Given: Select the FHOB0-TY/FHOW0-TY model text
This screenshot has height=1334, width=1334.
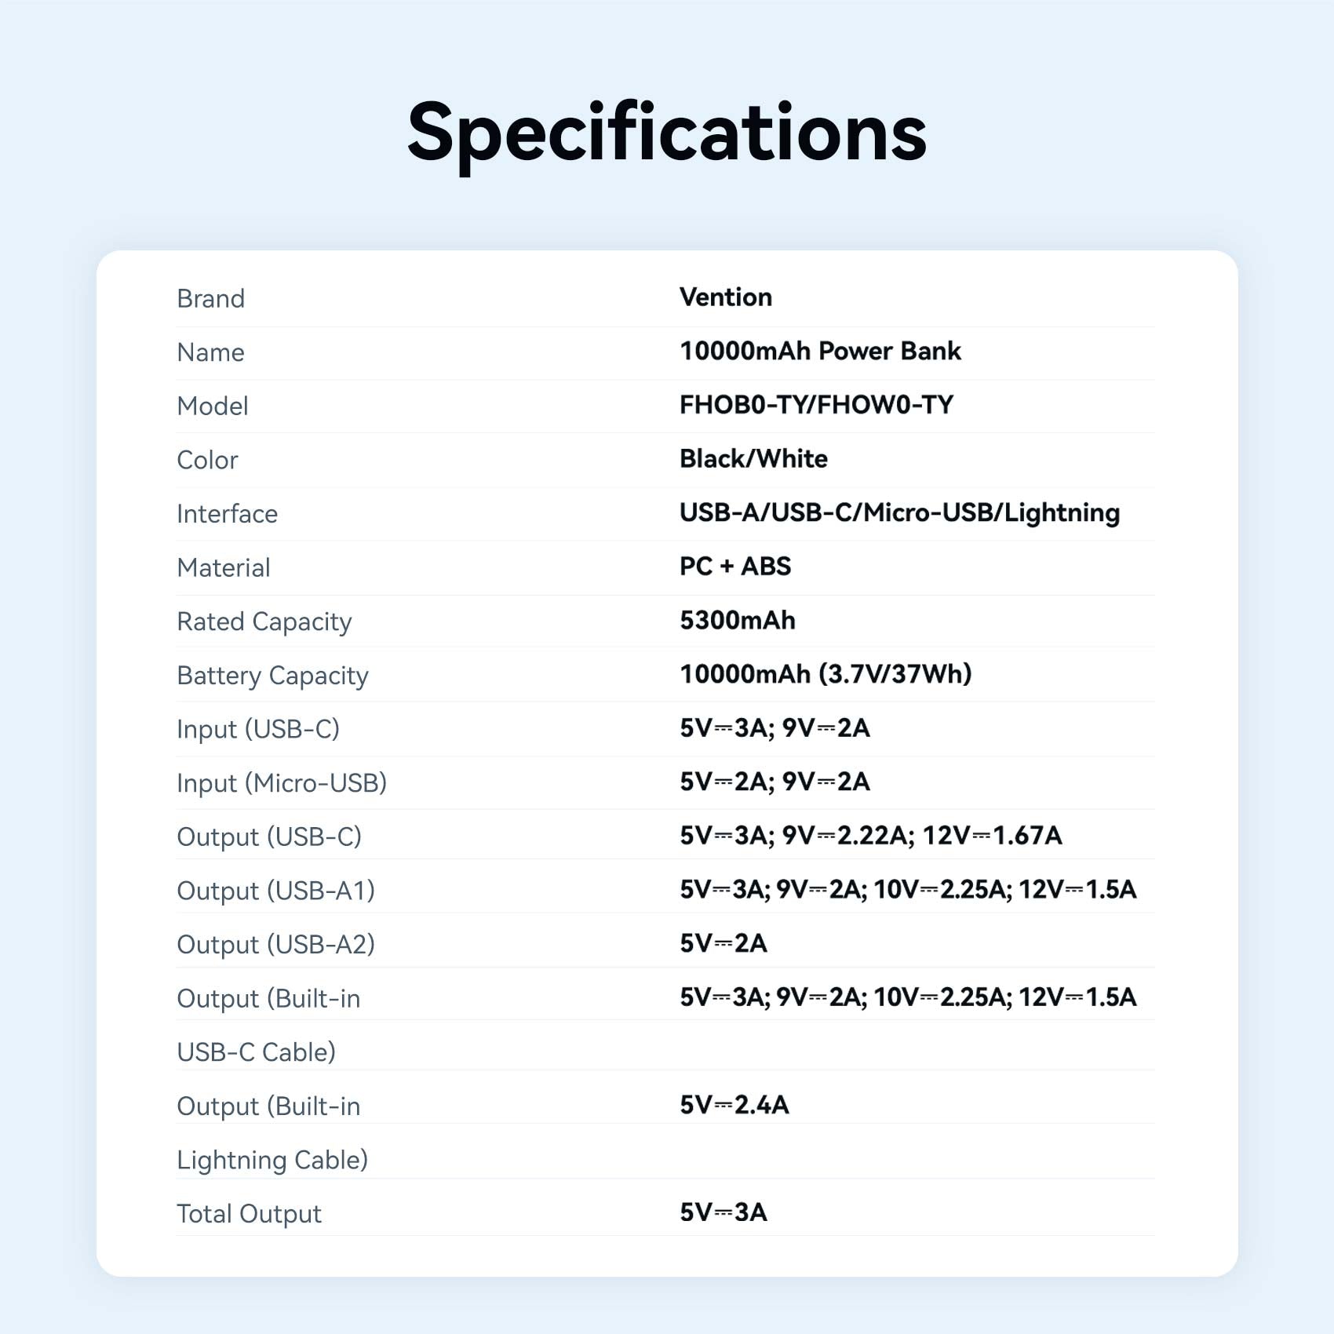Looking at the screenshot, I should coord(816,405).
